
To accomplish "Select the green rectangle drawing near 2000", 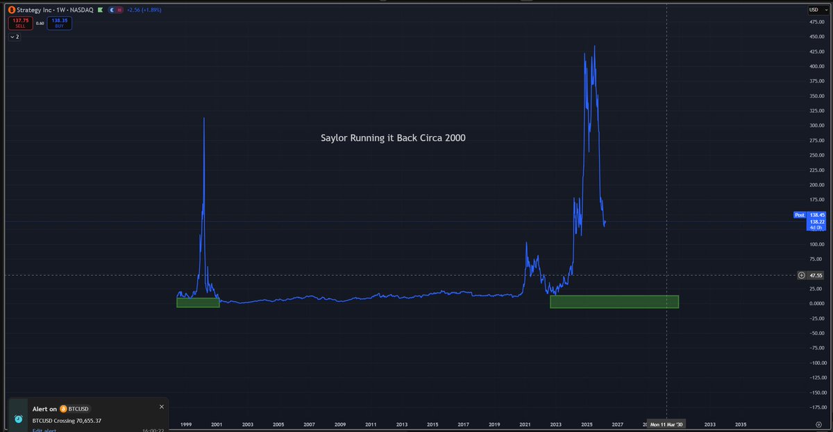I will [x=198, y=302].
